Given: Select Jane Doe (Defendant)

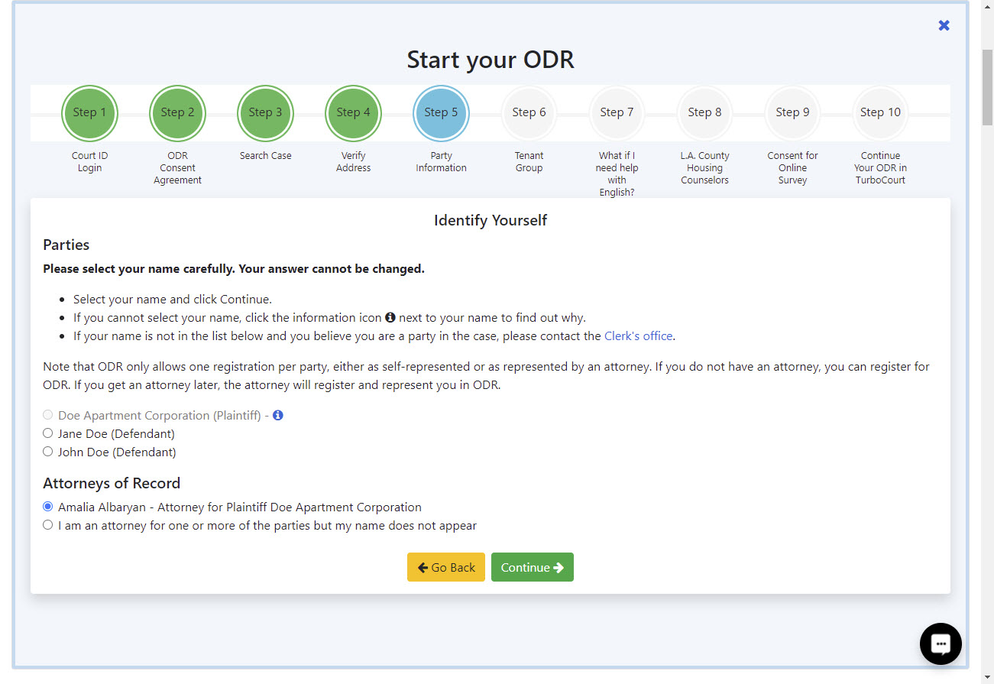Looking at the screenshot, I should [48, 433].
